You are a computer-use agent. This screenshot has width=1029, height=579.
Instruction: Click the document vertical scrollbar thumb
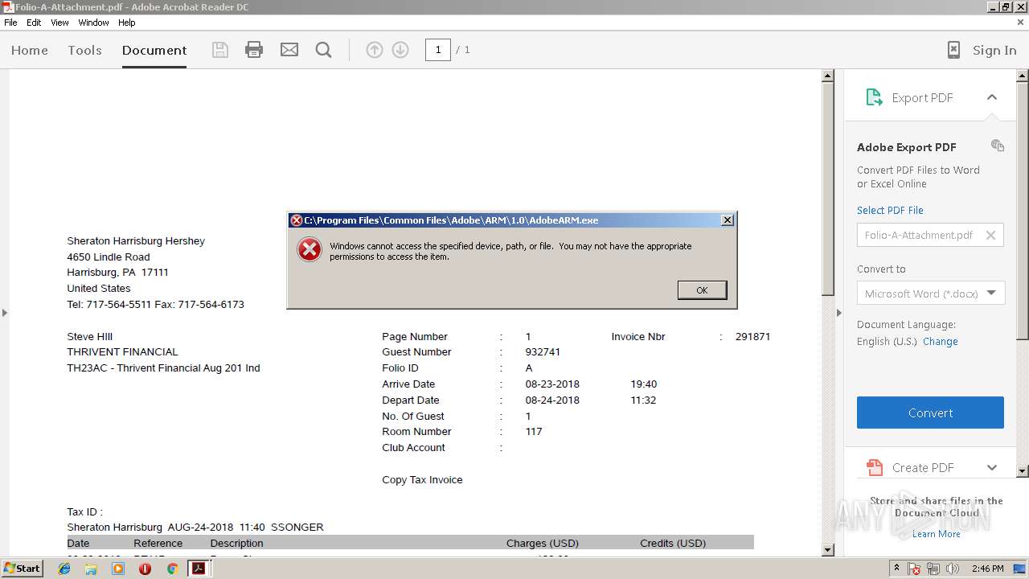[x=828, y=190]
